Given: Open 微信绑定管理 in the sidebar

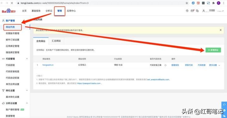Looking at the screenshot, I should [x=12, y=53].
